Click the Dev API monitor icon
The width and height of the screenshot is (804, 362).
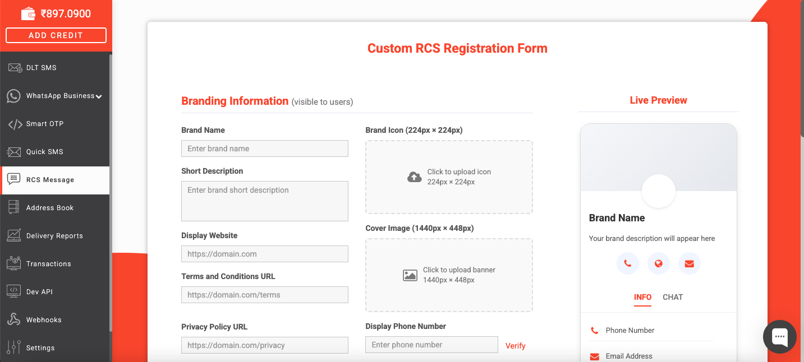(x=14, y=291)
